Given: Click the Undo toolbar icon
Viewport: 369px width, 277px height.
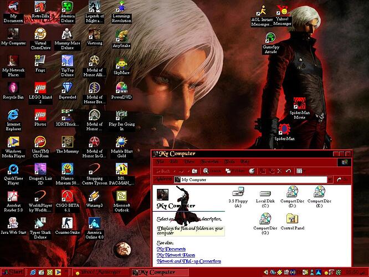Looking at the screenshot, I should tap(289, 171).
